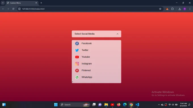
Task: Switch to the Custom Menu tab
Action: coord(22,3)
